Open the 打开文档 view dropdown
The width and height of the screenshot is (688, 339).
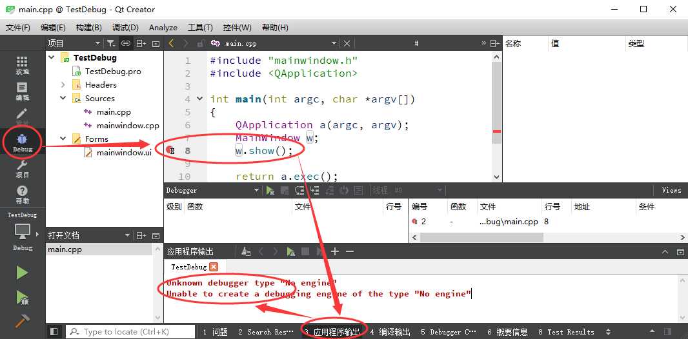click(x=127, y=235)
